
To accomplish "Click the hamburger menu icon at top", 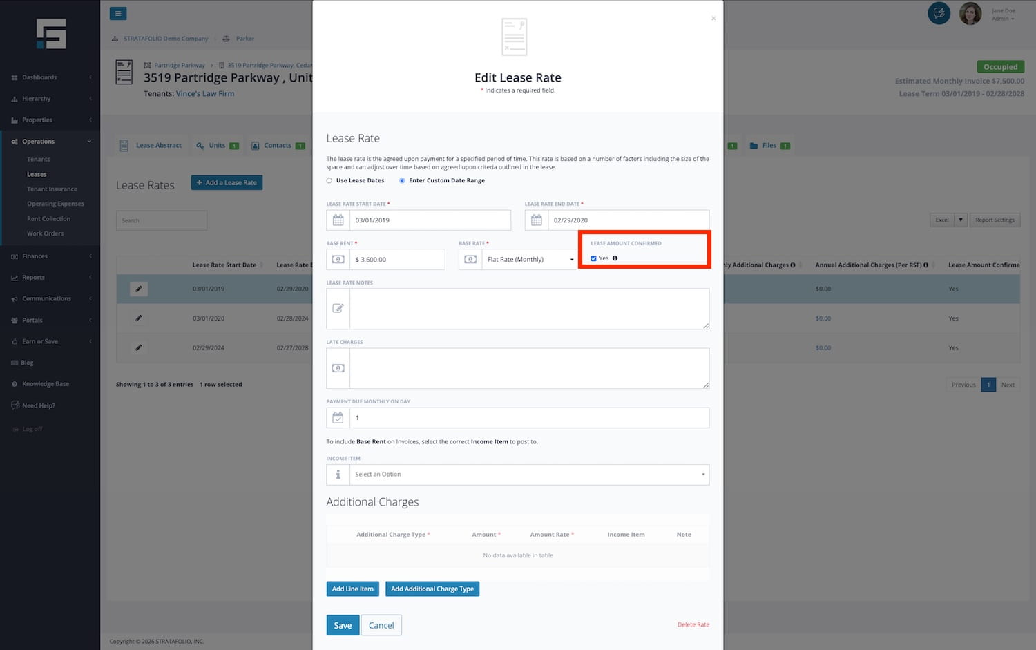I will coord(118,14).
